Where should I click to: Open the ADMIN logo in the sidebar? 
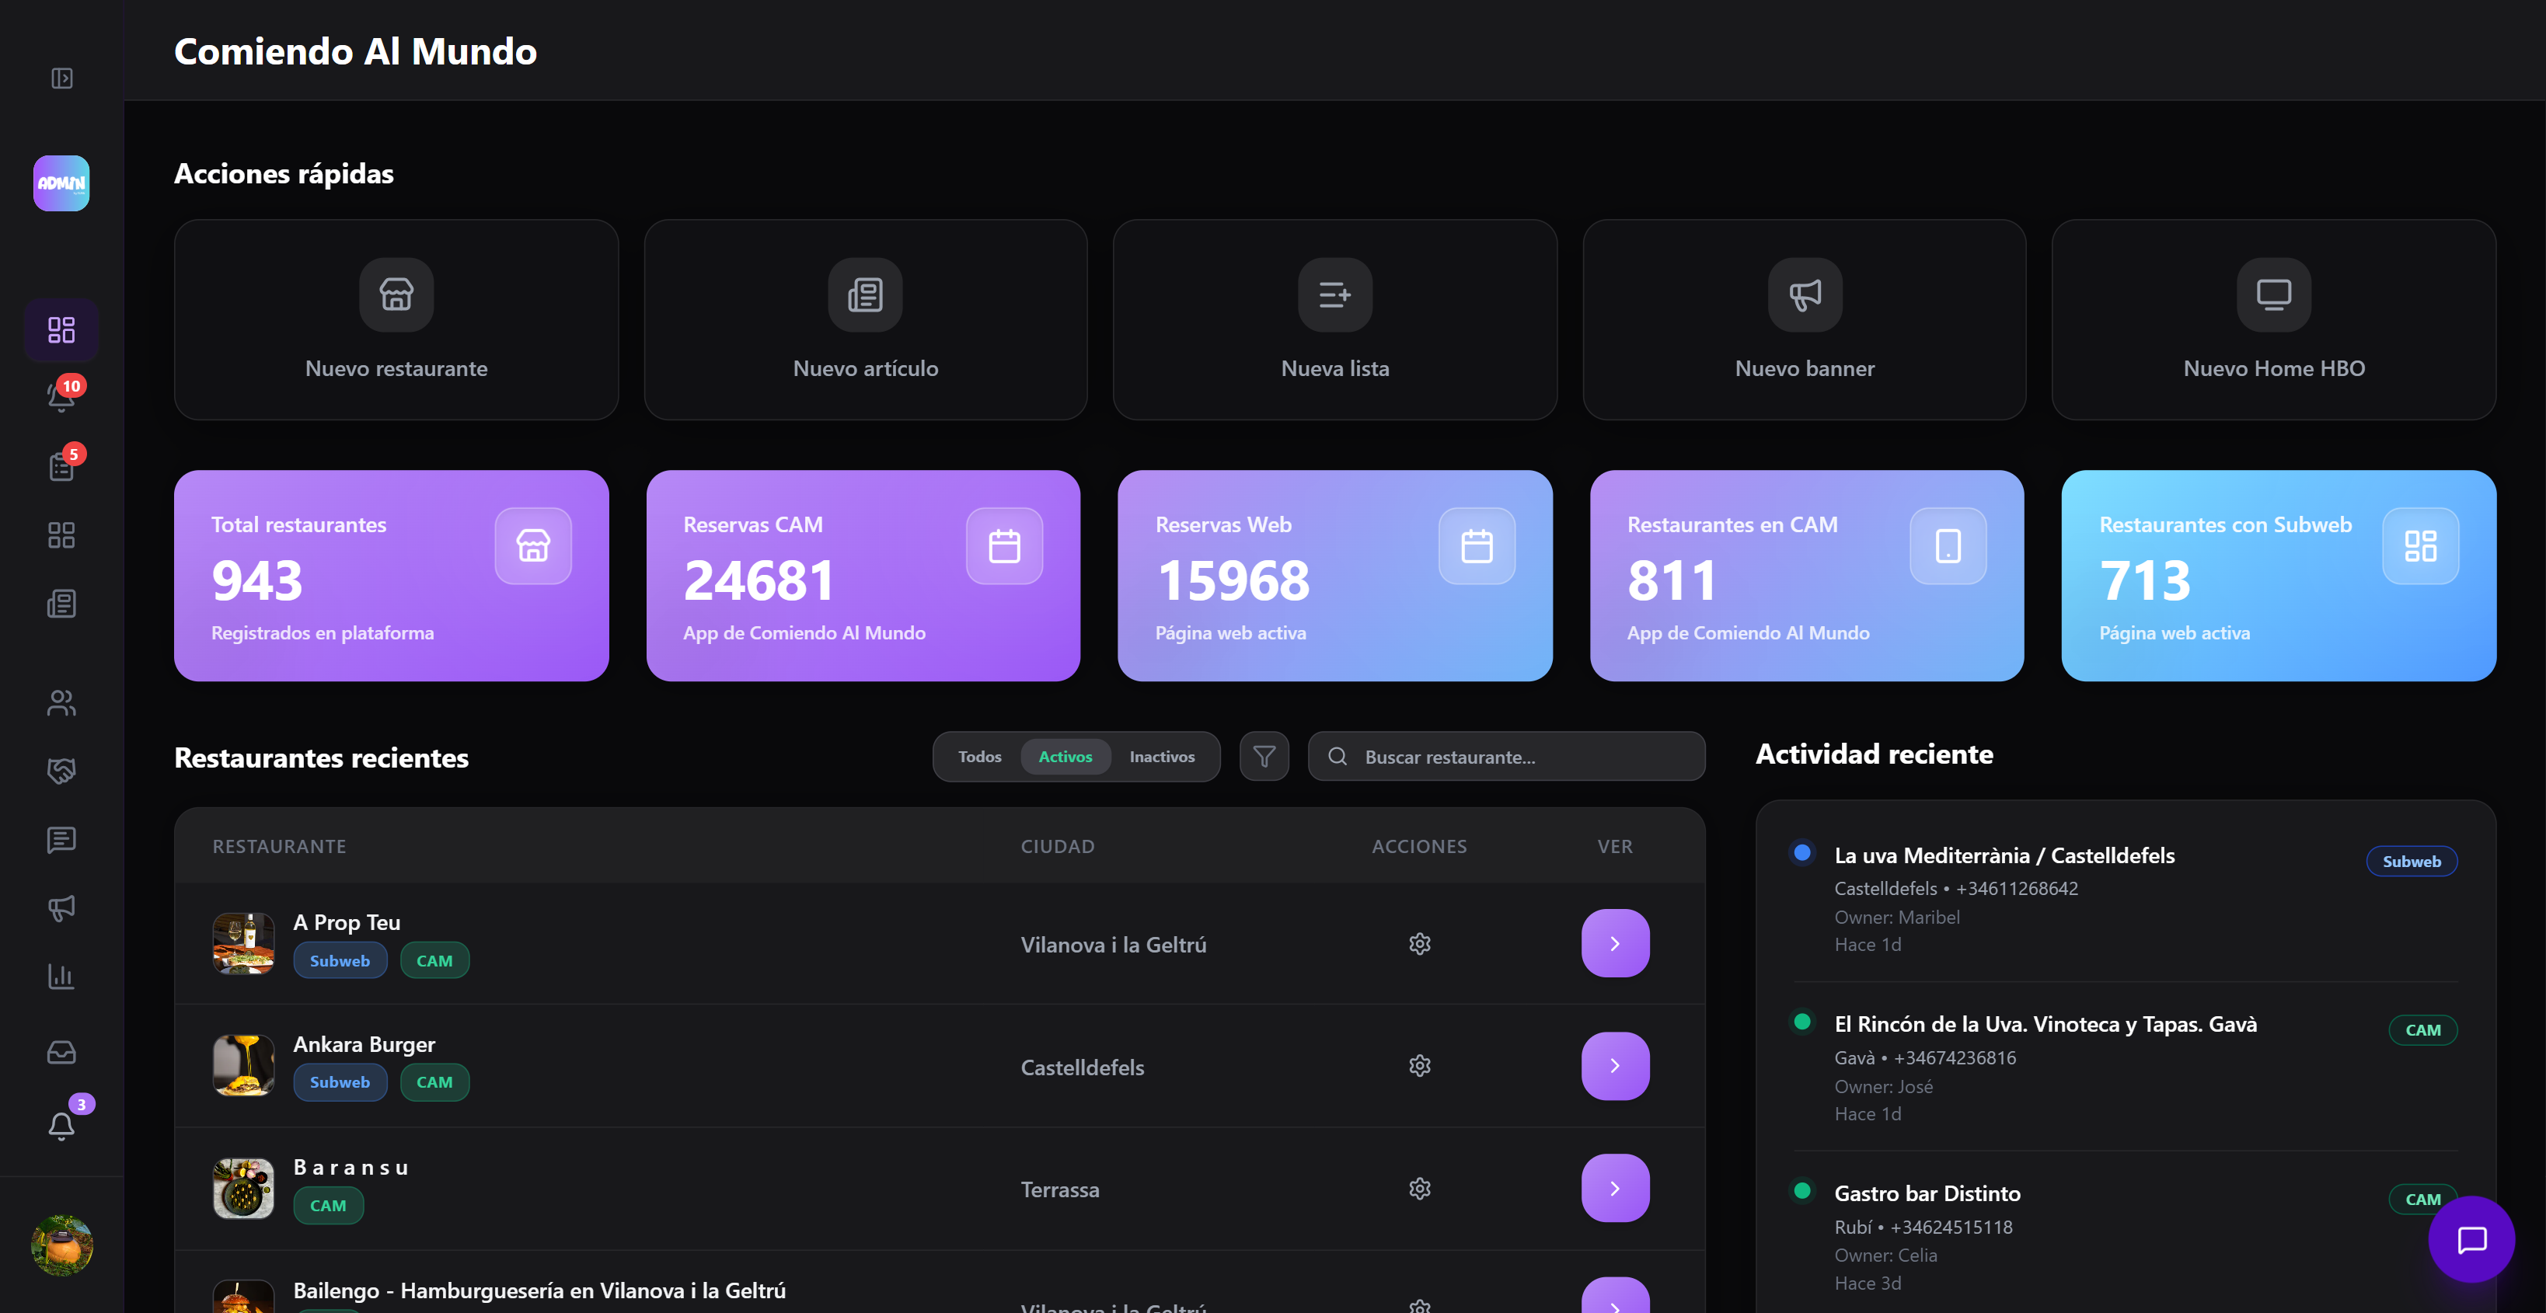[61, 183]
